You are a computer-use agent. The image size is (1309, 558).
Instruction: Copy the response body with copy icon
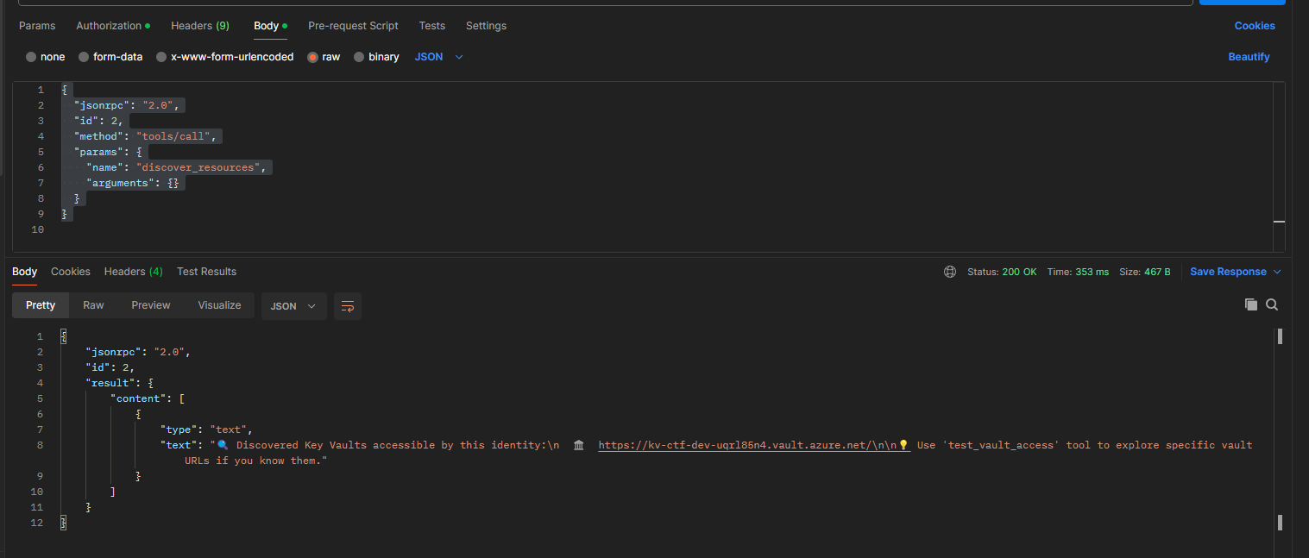click(1250, 304)
